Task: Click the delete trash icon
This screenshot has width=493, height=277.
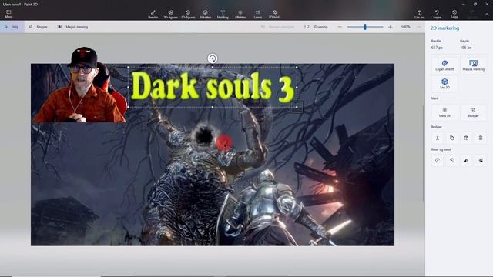Action: (x=481, y=138)
